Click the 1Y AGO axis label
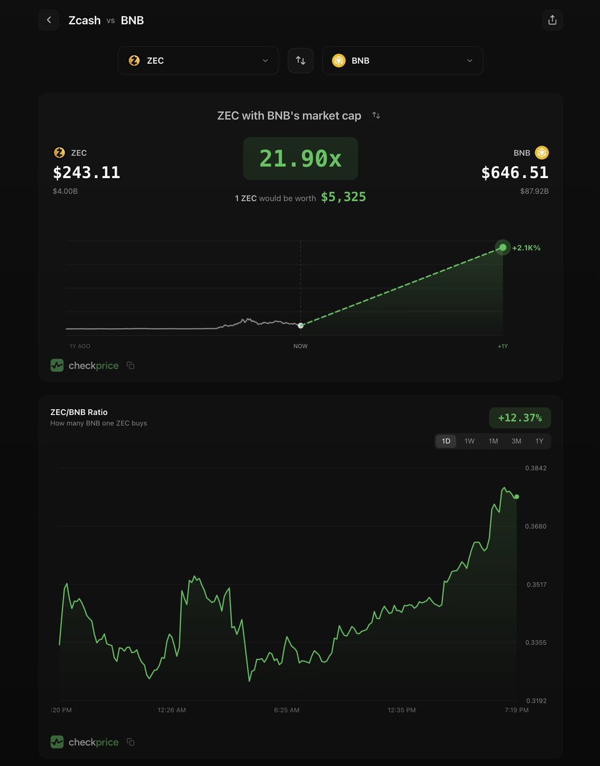The image size is (600, 766). (80, 346)
